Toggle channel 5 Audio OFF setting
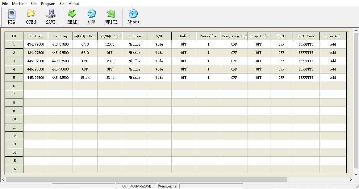 click(x=184, y=78)
